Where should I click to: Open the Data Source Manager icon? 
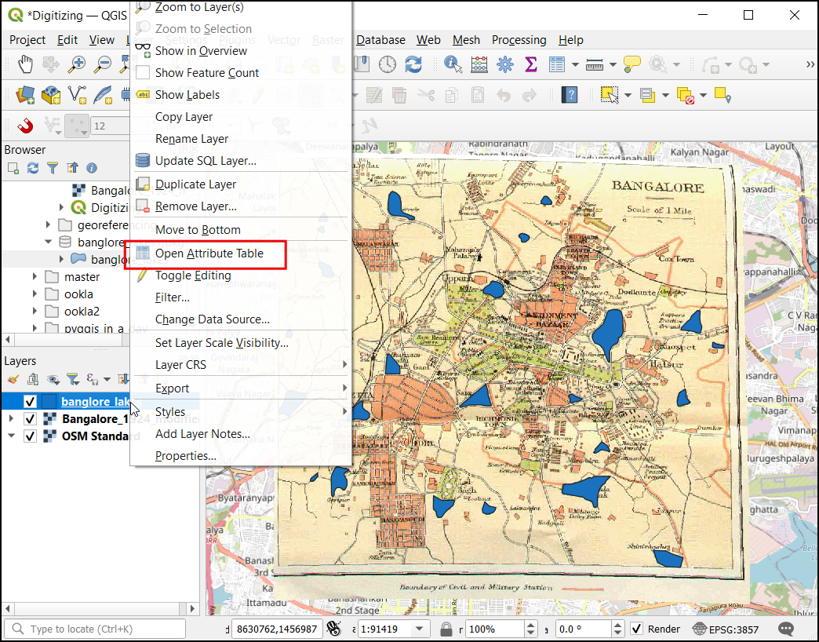coord(25,95)
